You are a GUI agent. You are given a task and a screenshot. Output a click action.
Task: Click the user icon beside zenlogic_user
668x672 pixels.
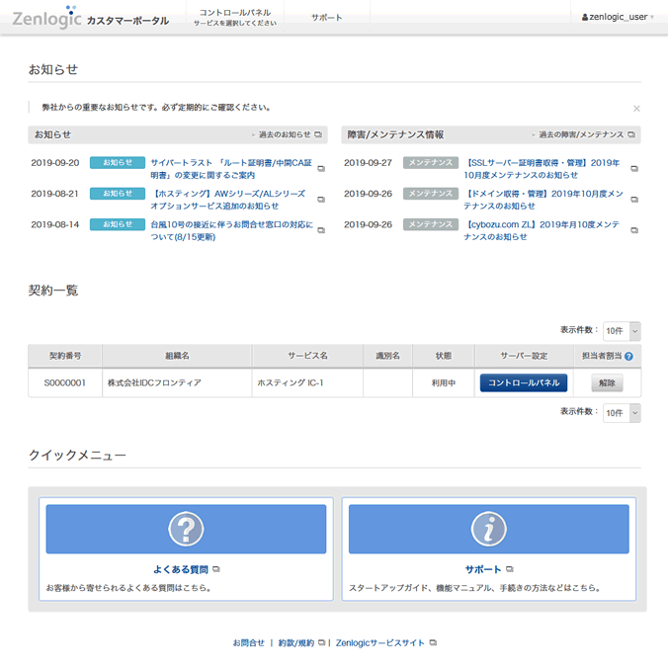coord(584,18)
